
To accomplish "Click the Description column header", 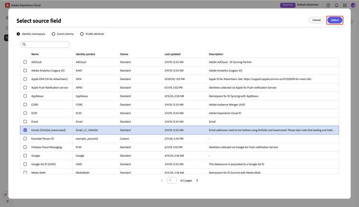I will 216,54.
